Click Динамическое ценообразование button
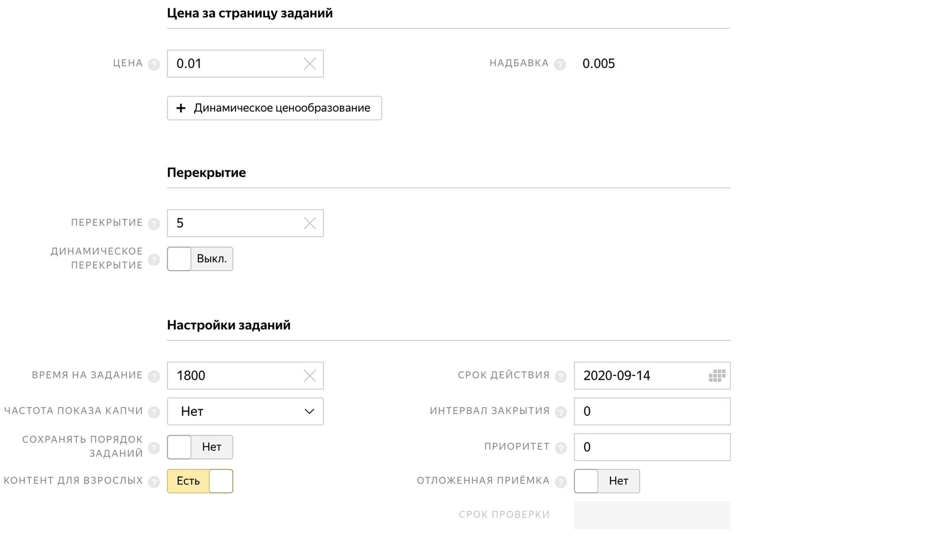This screenshot has height=550, width=928. pyautogui.click(x=274, y=108)
